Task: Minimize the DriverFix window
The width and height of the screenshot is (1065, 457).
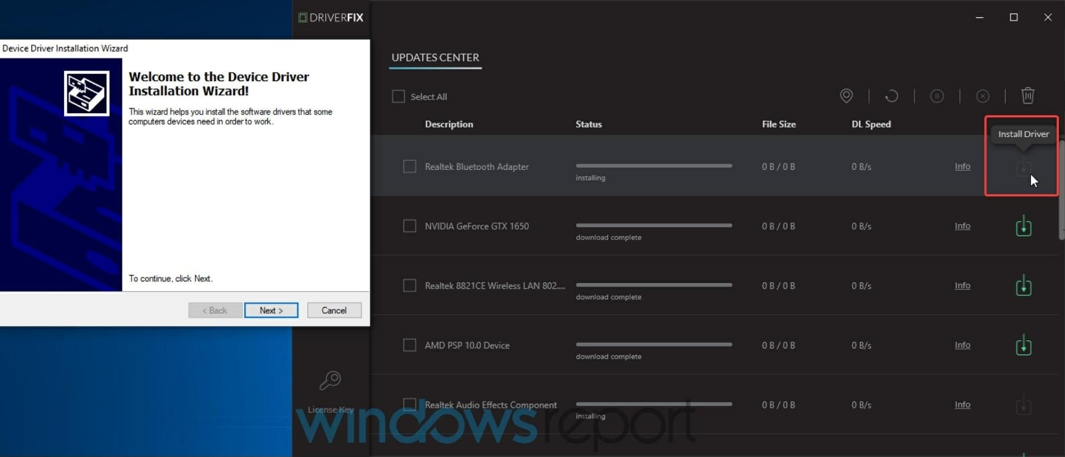Action: [x=979, y=18]
